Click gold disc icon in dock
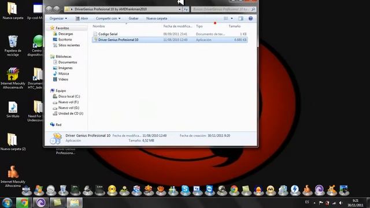Image resolution: width=370 pixels, height=208 pixels. click(x=112, y=190)
